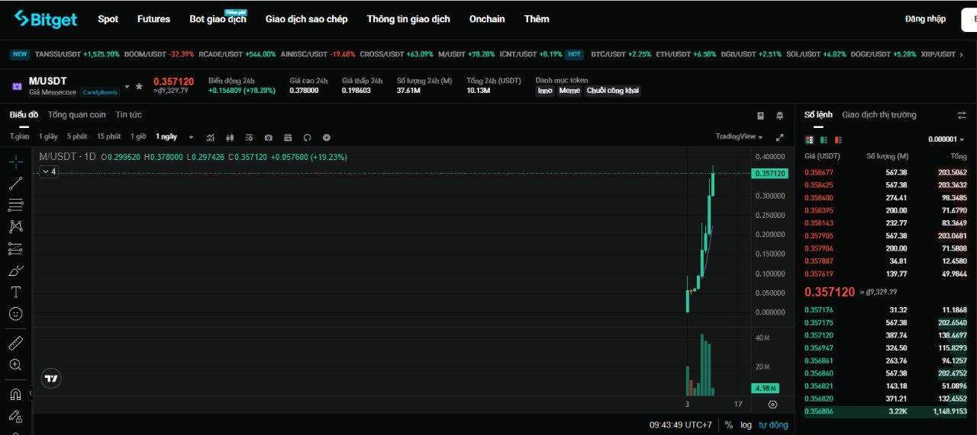Switch to T.gian line view
Image resolution: width=977 pixels, height=435 pixels.
(x=19, y=136)
